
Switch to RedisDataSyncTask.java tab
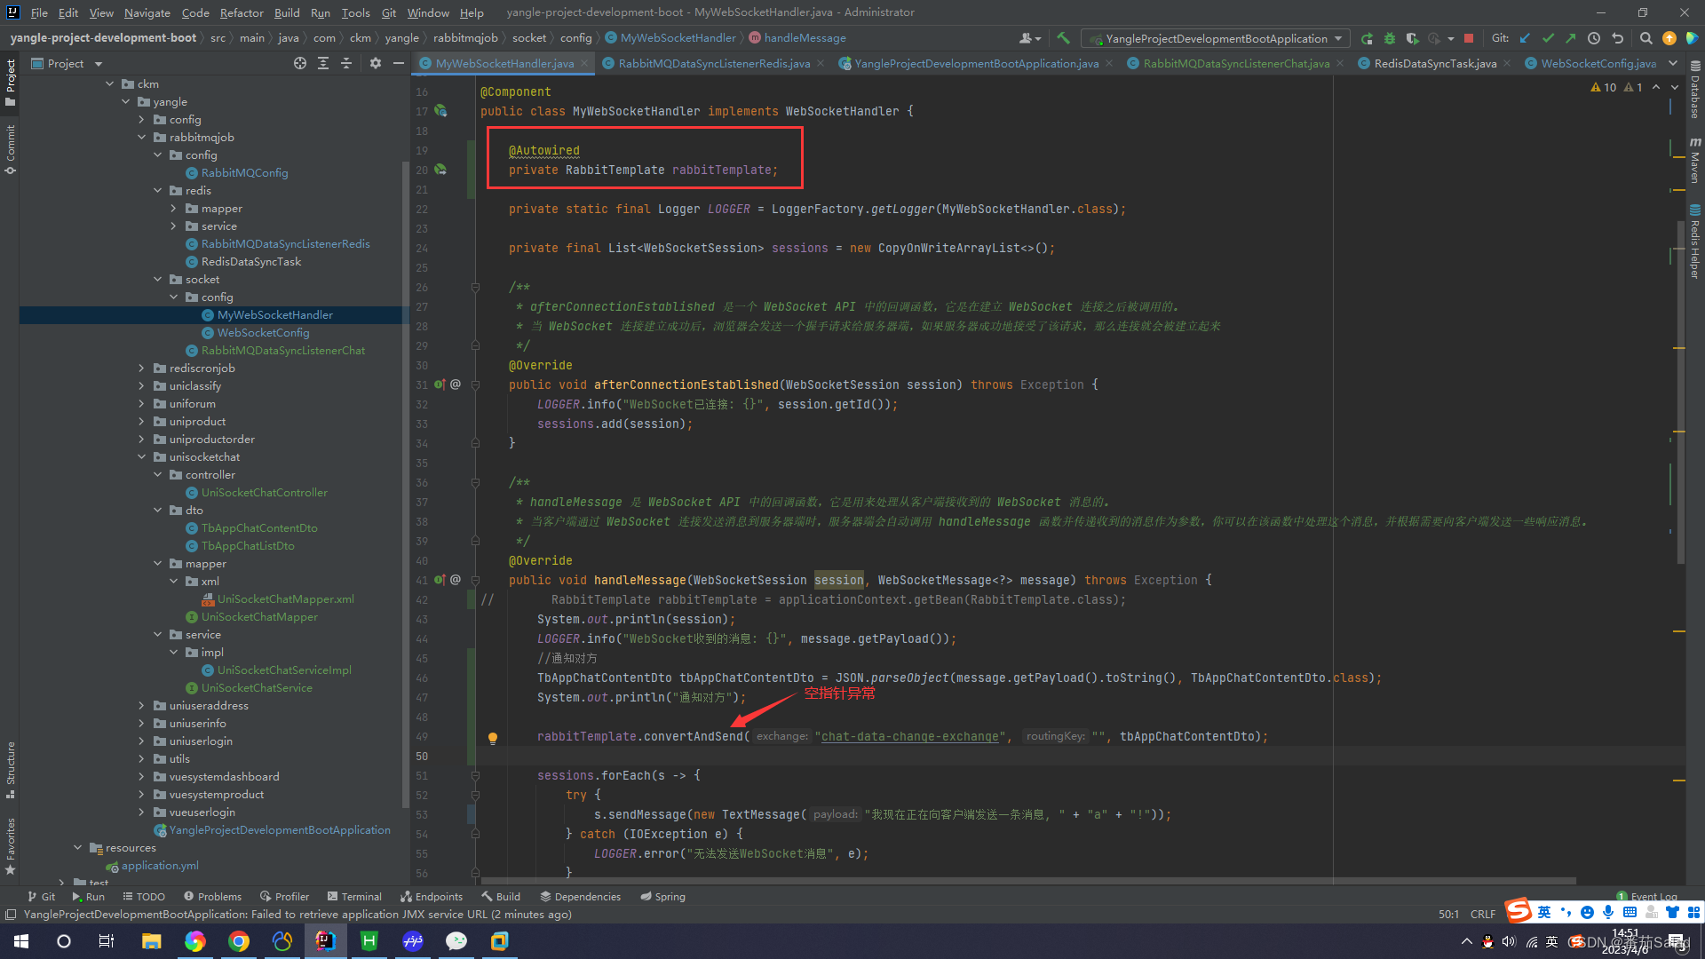1435,63
